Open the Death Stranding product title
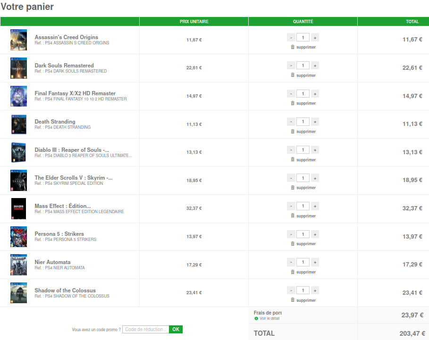The width and height of the screenshot is (429, 340). 55,122
